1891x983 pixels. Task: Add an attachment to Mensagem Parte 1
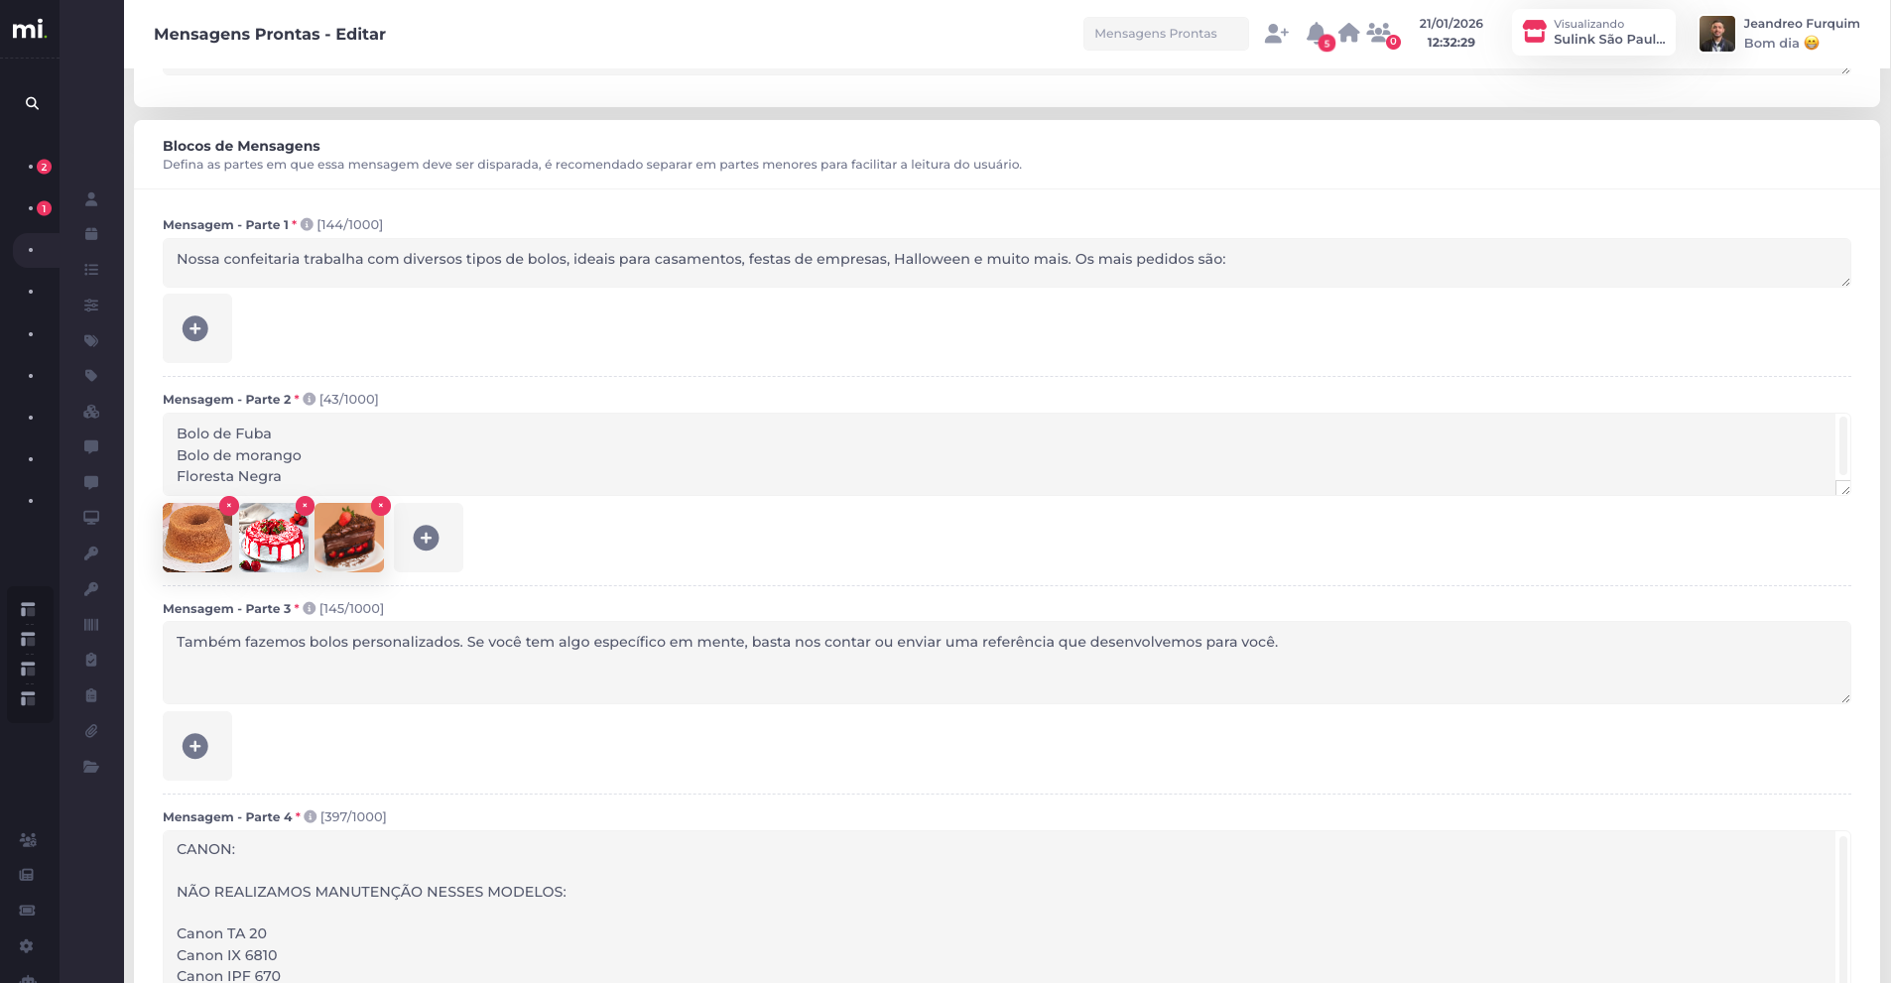pyautogui.click(x=195, y=328)
